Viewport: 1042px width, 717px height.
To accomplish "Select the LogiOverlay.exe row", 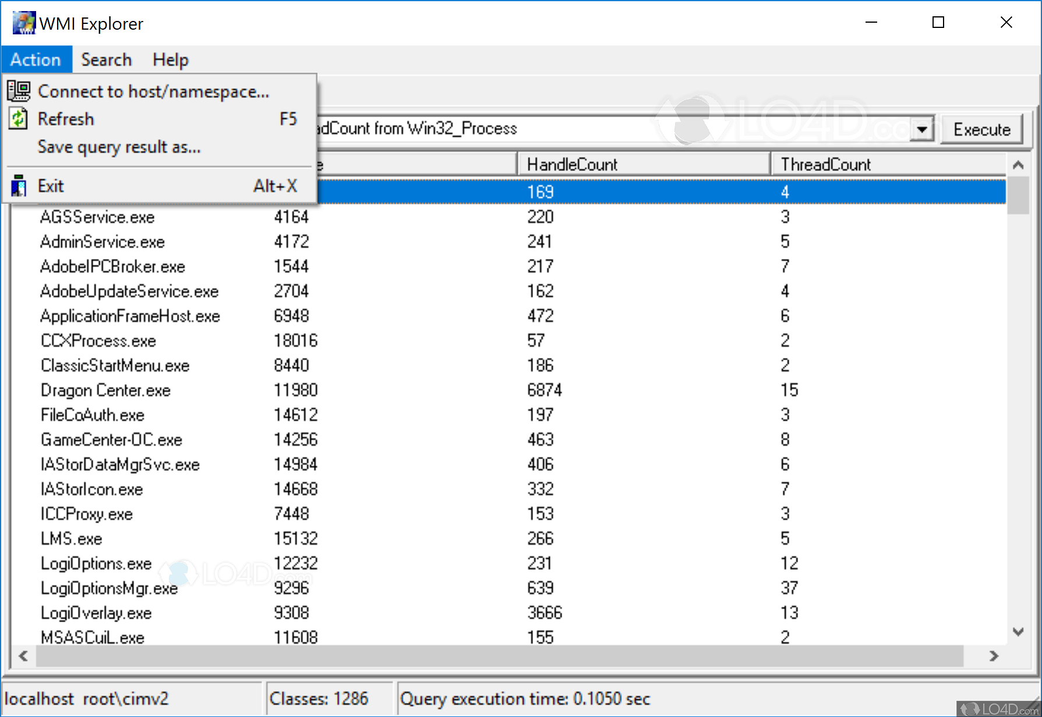I will [508, 613].
